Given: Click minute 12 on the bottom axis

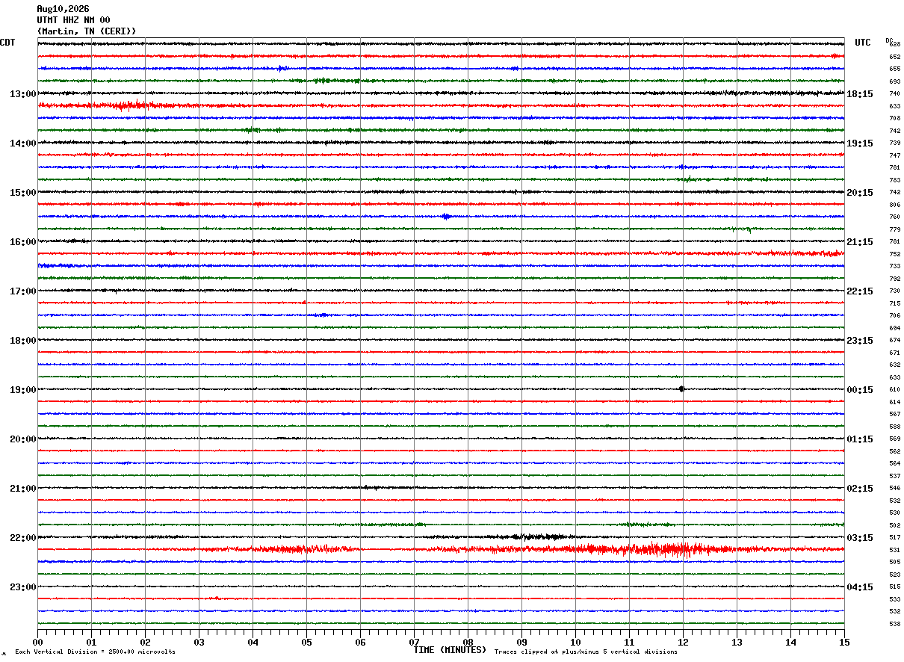Looking at the screenshot, I should [x=683, y=643].
